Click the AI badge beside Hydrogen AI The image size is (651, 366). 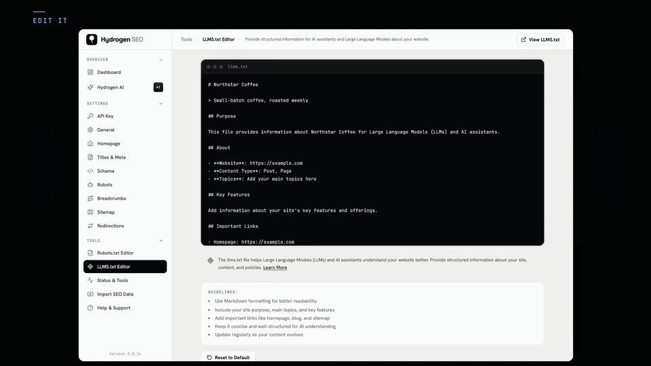click(158, 87)
